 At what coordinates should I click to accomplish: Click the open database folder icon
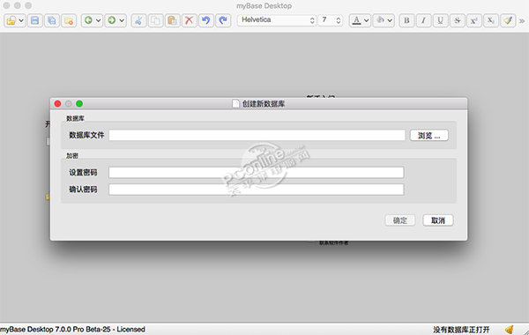(11, 20)
